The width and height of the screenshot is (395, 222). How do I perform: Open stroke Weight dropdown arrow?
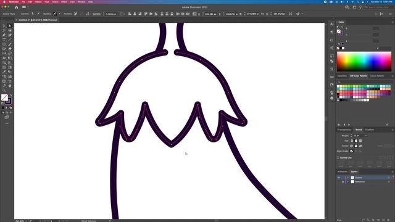pos(366,136)
